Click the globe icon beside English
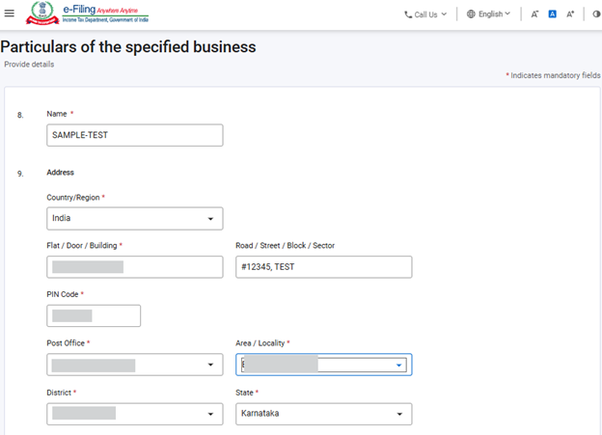 (471, 14)
